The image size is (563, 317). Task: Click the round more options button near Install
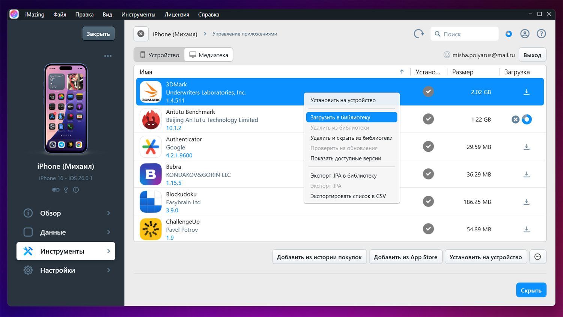coord(537,257)
